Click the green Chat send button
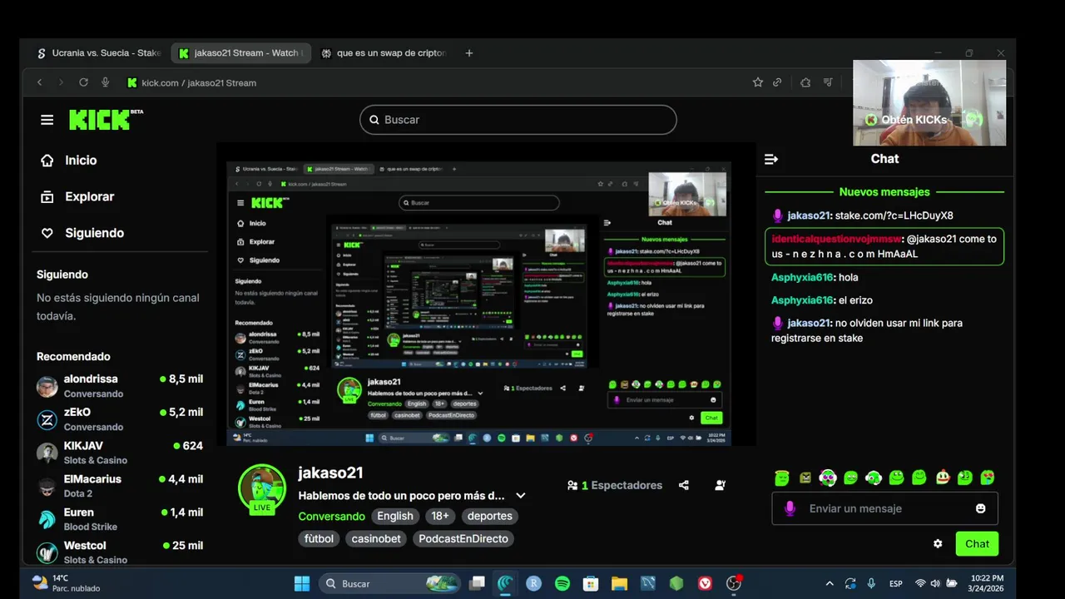The image size is (1065, 599). tap(977, 543)
